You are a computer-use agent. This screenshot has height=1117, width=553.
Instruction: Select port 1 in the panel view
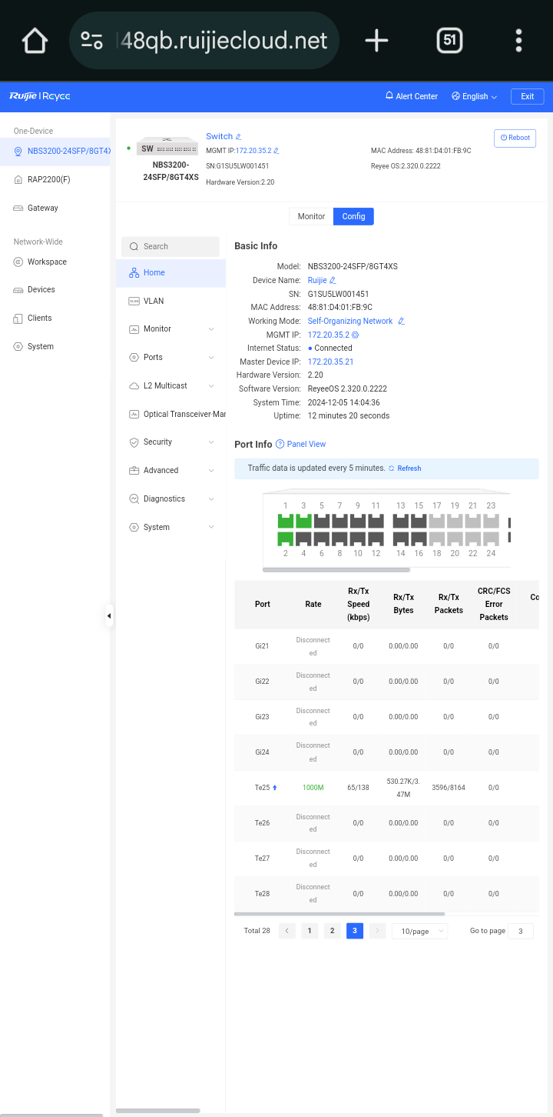pos(285,521)
